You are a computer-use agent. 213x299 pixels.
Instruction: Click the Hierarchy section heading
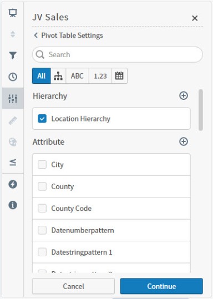click(x=50, y=96)
